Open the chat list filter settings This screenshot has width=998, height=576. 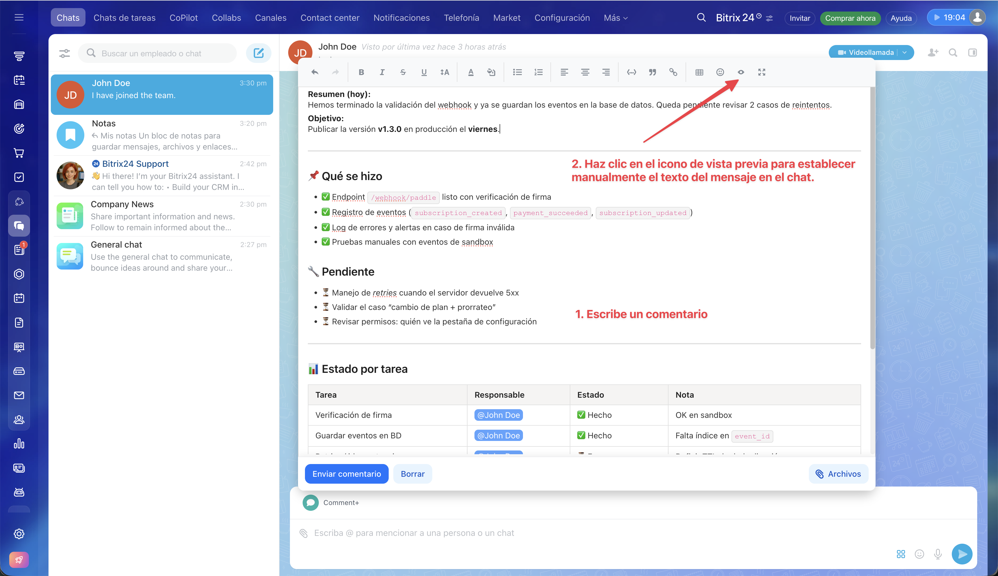point(64,53)
